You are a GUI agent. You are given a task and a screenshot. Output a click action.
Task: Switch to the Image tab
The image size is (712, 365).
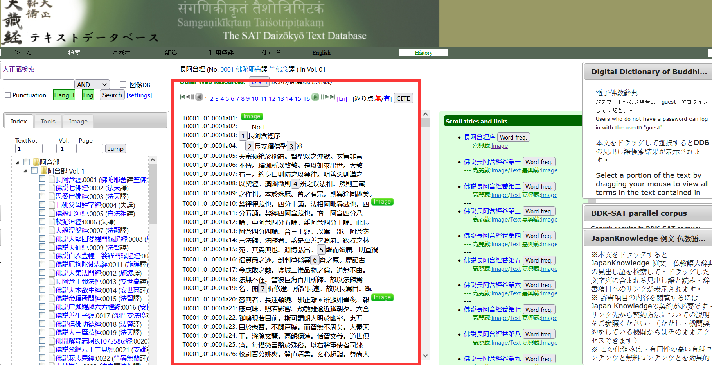[x=78, y=122]
